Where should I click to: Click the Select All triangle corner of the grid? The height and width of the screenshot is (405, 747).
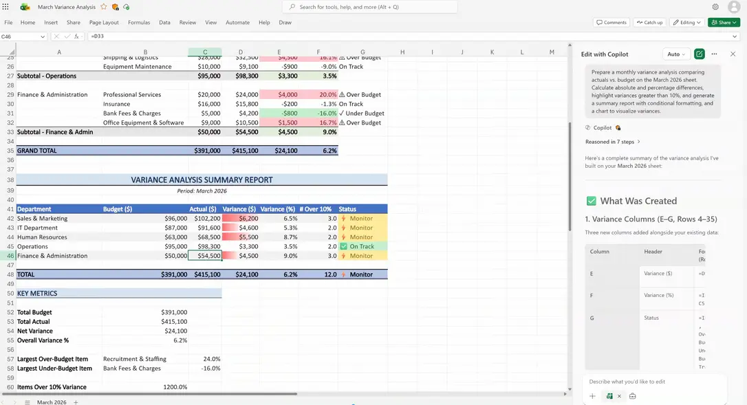pyautogui.click(x=12, y=52)
